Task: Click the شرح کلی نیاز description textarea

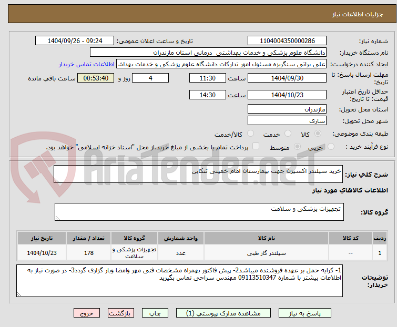Action: [198, 174]
